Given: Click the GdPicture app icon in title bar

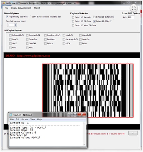Looking at the screenshot, I should (x=4, y=3).
